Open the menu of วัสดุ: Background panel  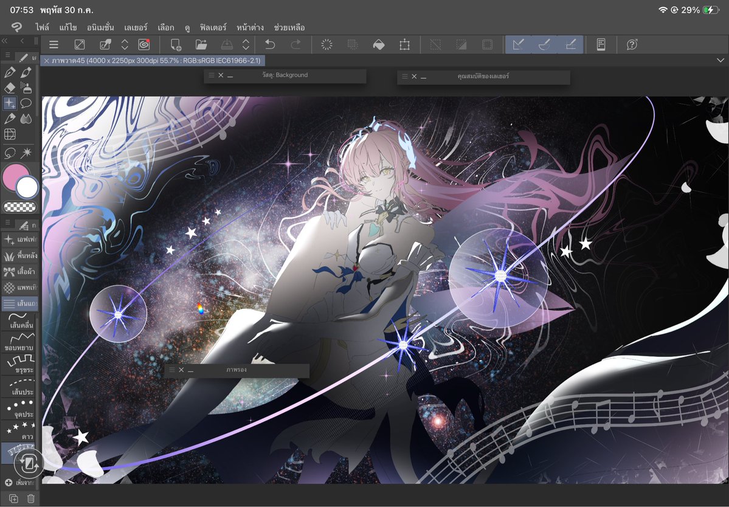coord(212,75)
